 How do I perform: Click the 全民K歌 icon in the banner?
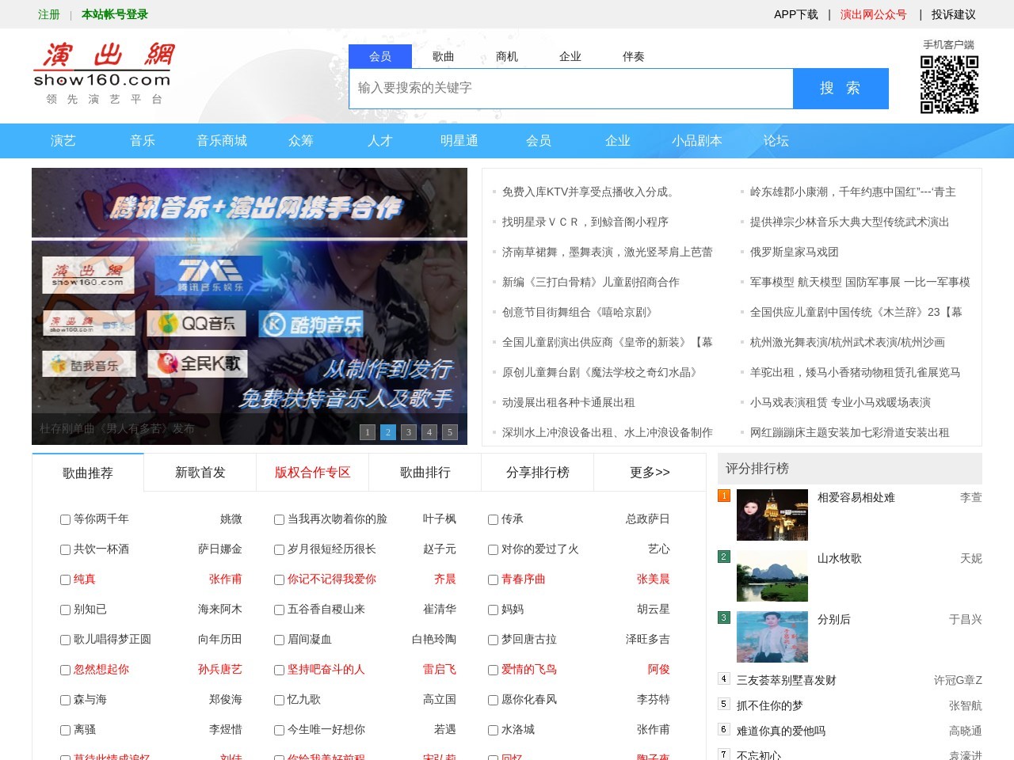coord(196,363)
